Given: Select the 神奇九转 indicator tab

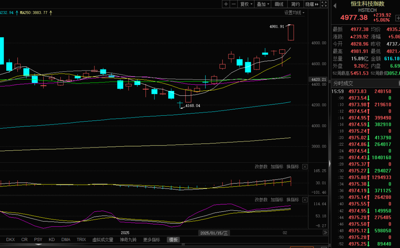Looking at the screenshot, I should [128, 239].
